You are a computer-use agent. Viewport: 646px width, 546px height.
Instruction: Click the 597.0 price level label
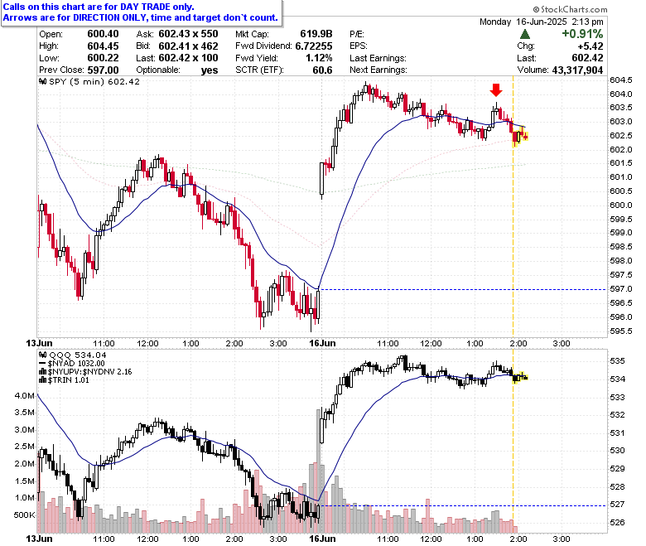tap(621, 289)
